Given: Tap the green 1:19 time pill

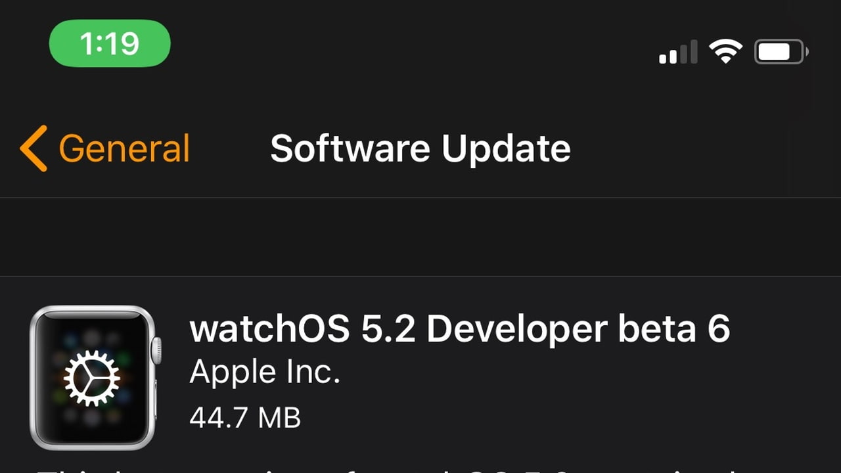Looking at the screenshot, I should 110,43.
